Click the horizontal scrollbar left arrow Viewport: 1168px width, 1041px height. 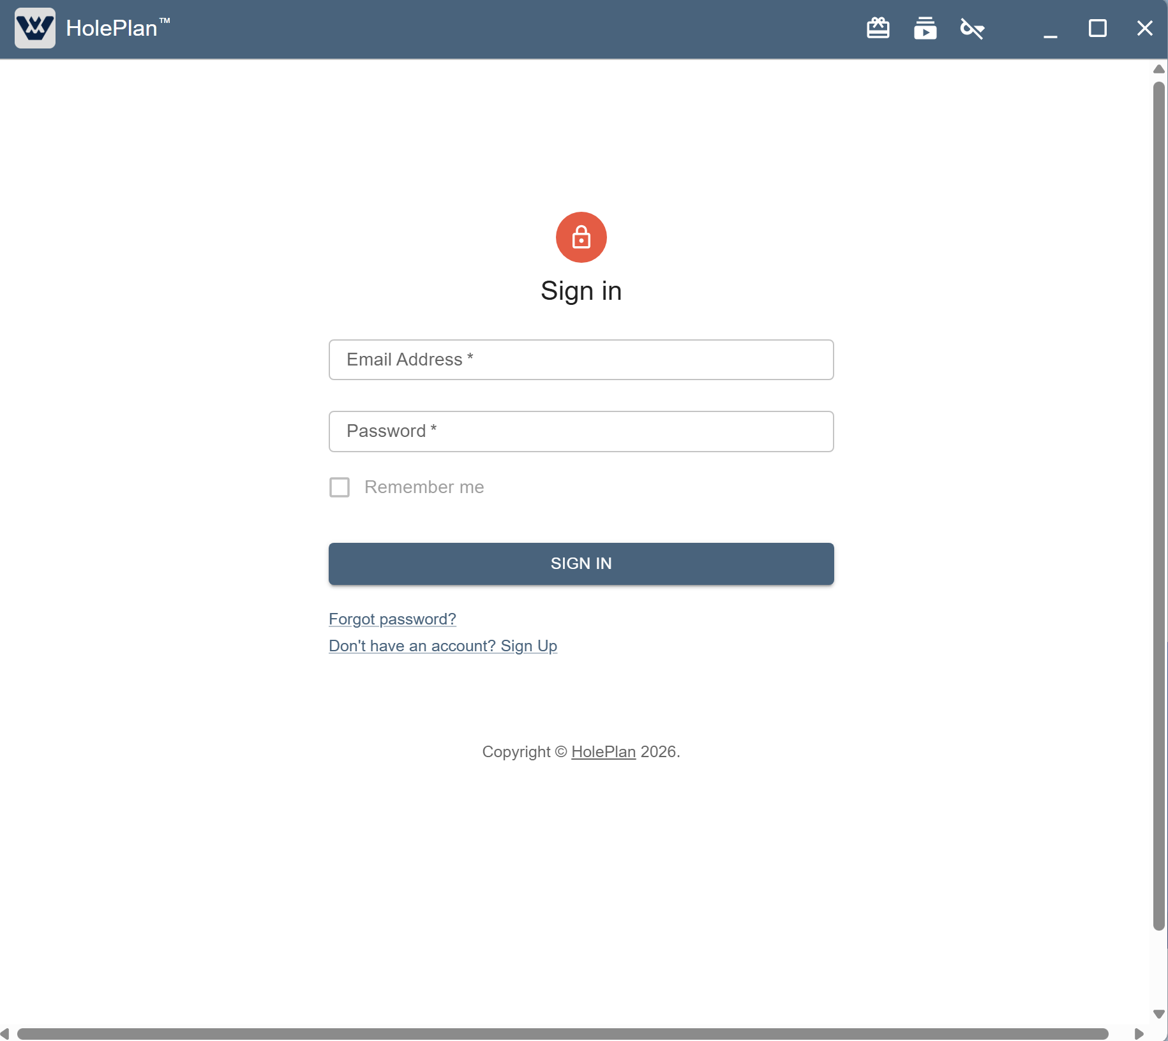click(5, 1033)
